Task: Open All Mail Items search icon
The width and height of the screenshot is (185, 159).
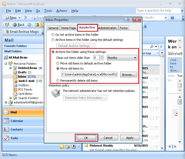Action: point(6,58)
